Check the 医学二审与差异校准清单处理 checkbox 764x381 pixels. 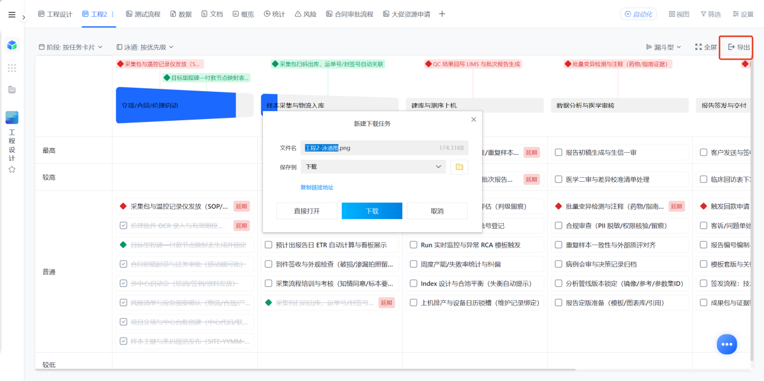(x=558, y=179)
